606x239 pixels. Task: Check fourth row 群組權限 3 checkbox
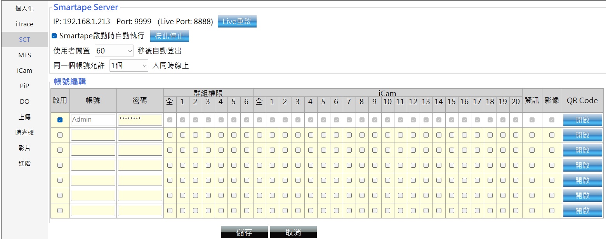click(208, 165)
